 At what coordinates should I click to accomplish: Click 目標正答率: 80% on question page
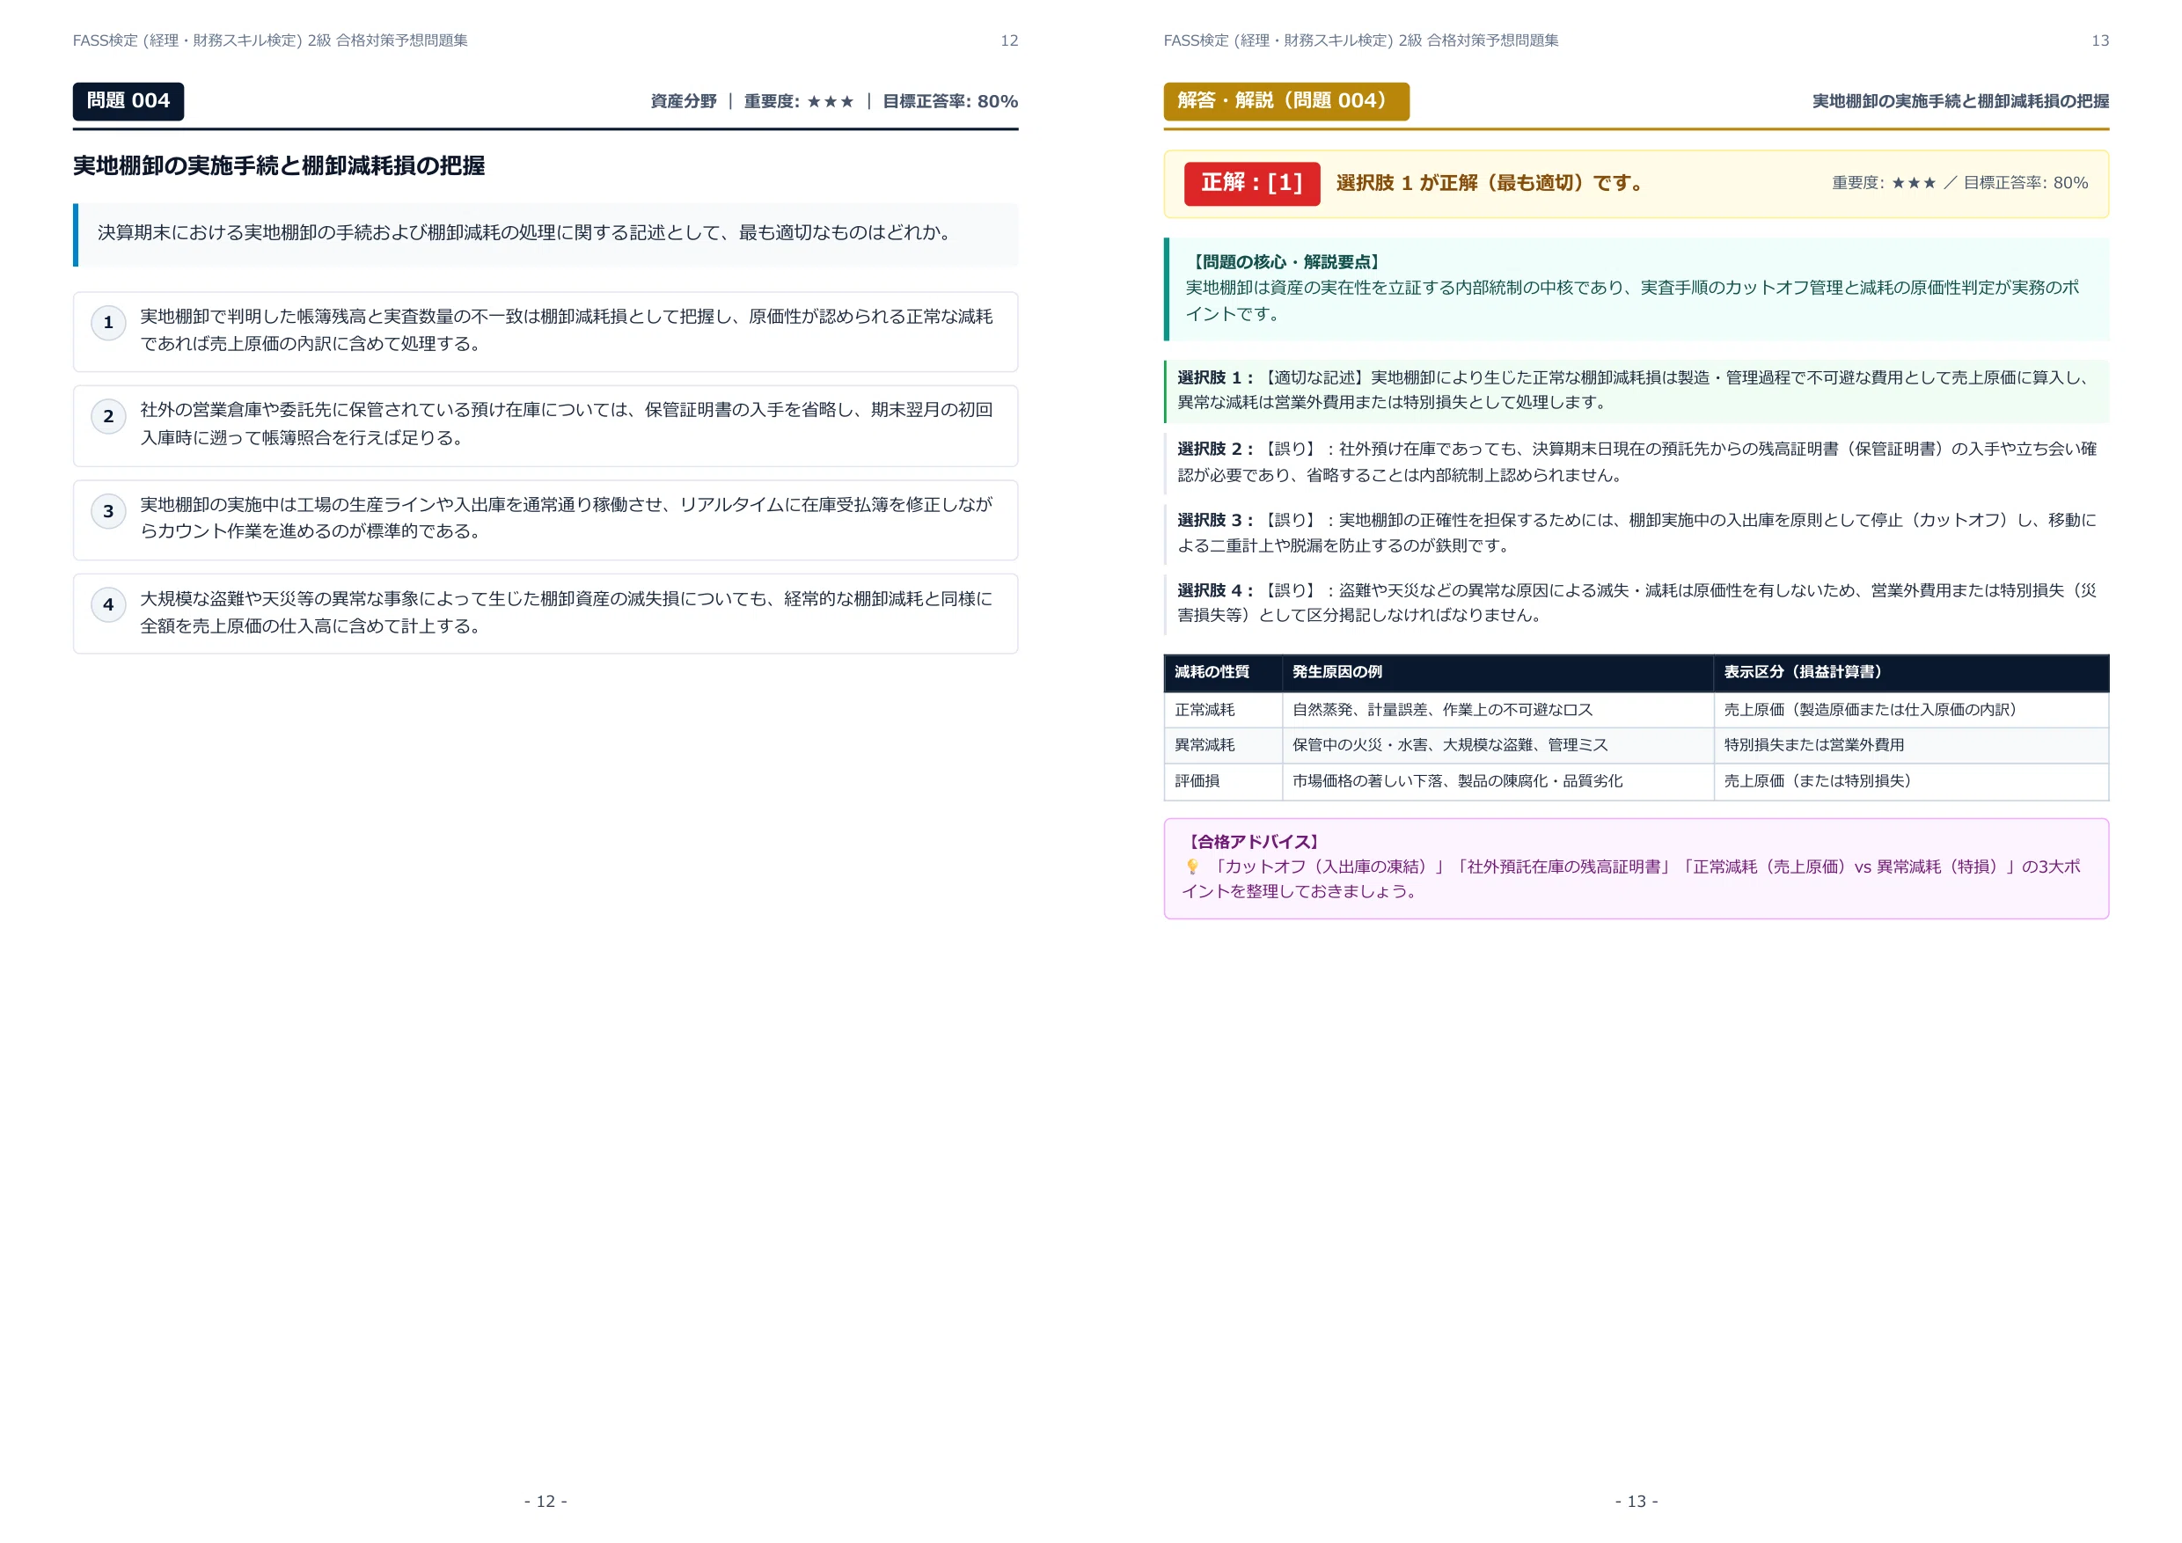950,102
